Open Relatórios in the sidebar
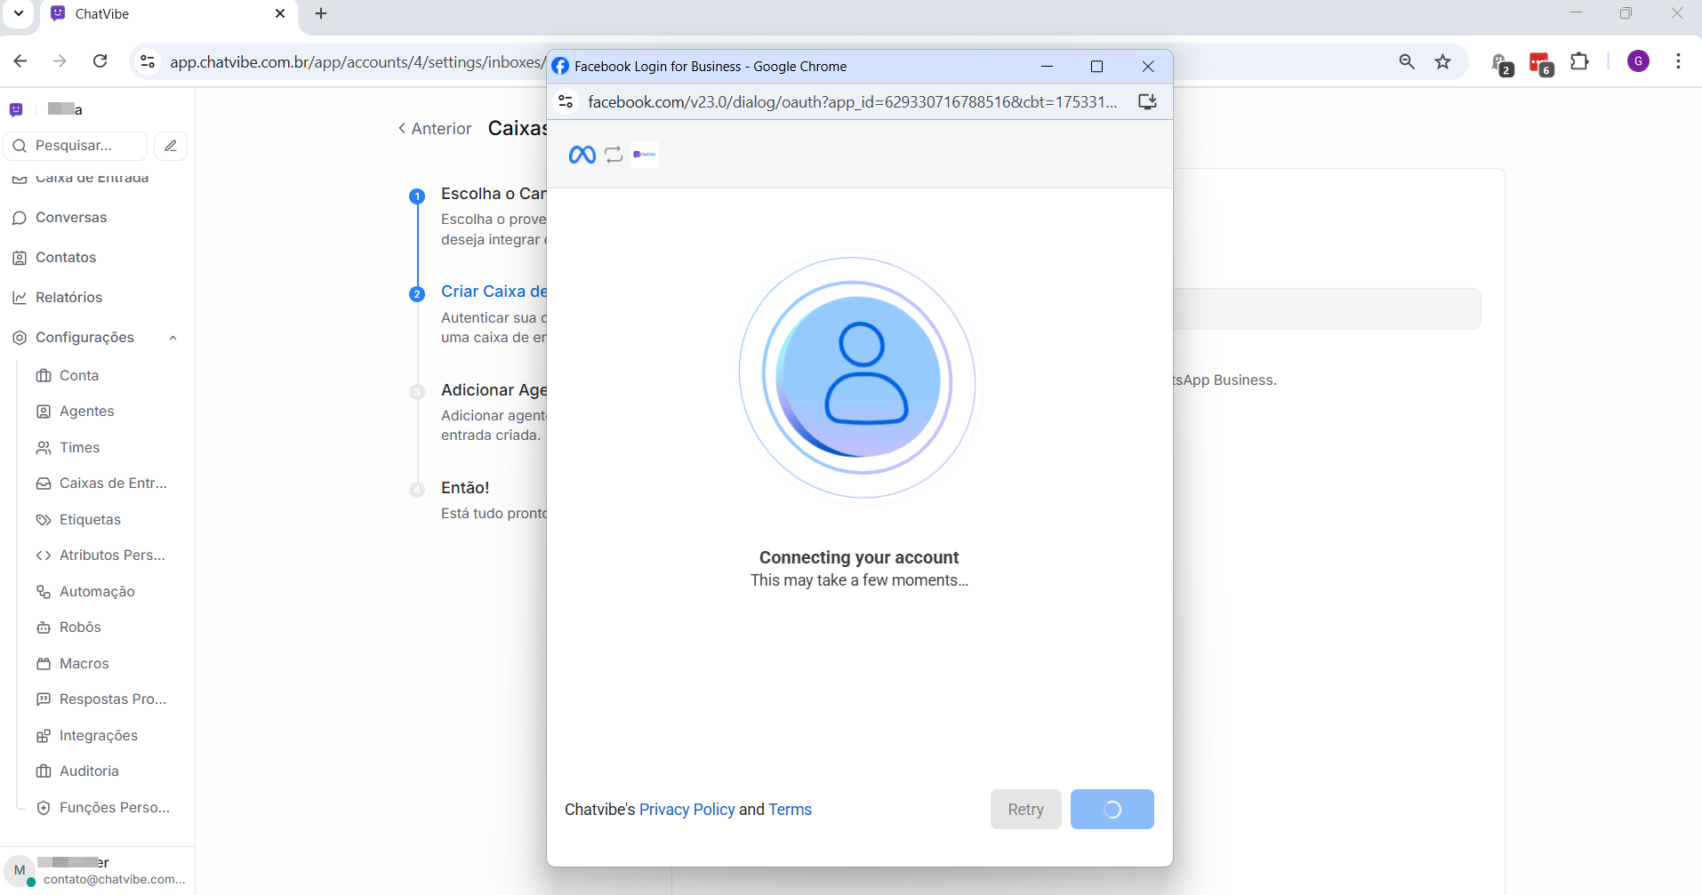 (68, 298)
